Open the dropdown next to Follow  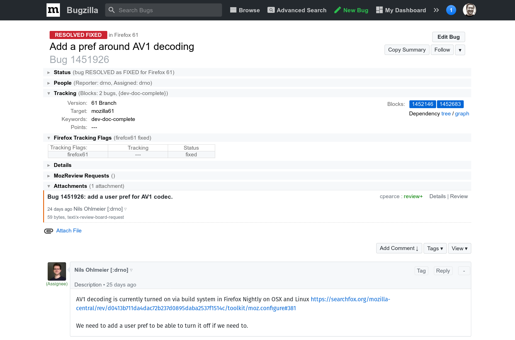click(x=460, y=50)
